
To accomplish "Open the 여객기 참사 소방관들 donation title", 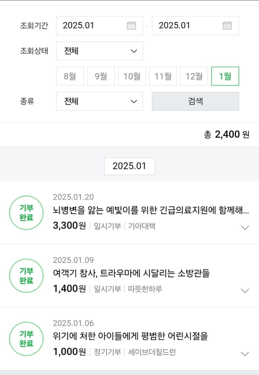I will coord(131,274).
